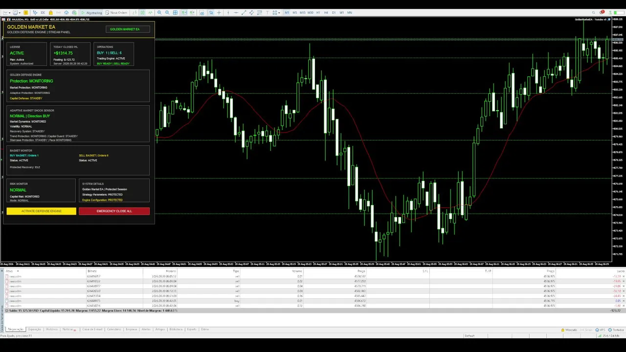Open Mercado in the status bar
Image resolution: width=626 pixels, height=352 pixels.
pos(569,330)
